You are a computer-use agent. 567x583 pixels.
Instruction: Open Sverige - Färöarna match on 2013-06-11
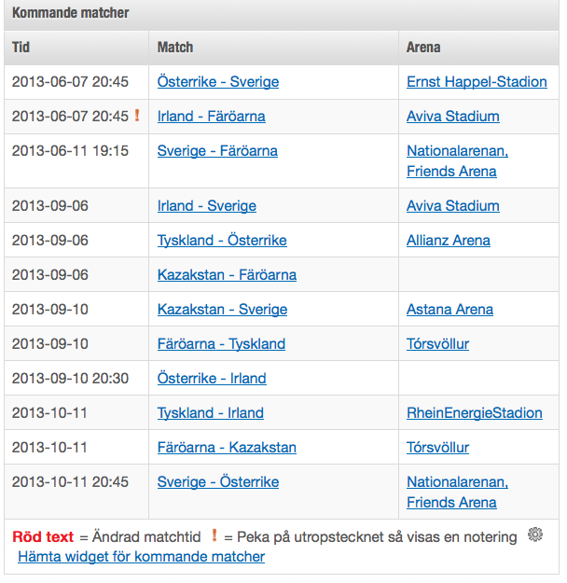[217, 151]
